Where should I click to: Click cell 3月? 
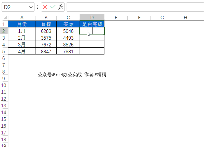pos(22,44)
